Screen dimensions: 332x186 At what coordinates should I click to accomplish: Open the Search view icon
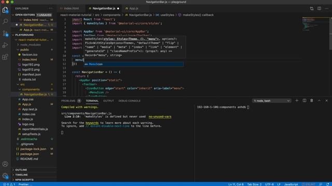point(5,21)
